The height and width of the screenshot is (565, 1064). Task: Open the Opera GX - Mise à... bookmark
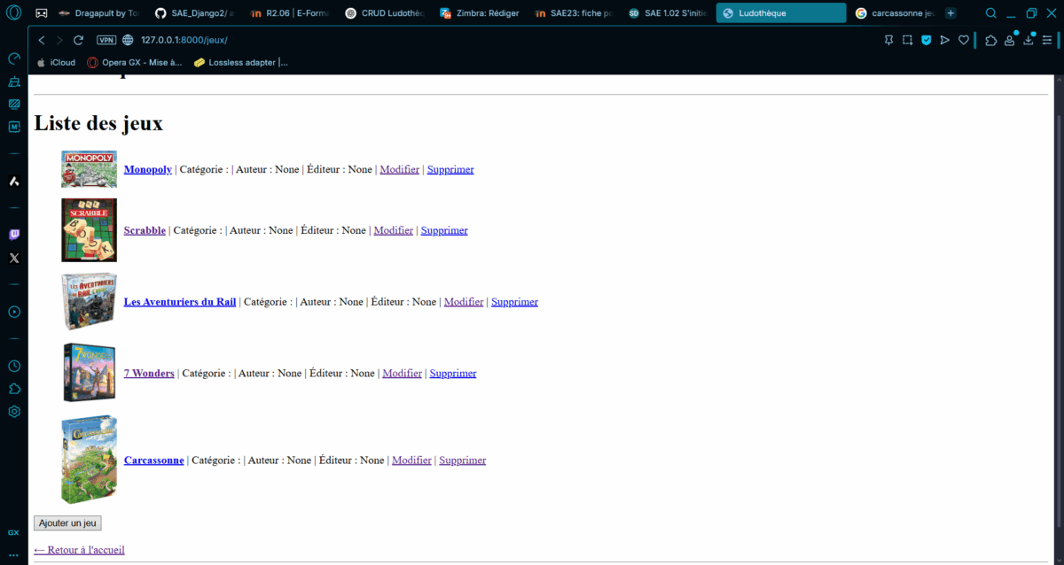pos(134,62)
